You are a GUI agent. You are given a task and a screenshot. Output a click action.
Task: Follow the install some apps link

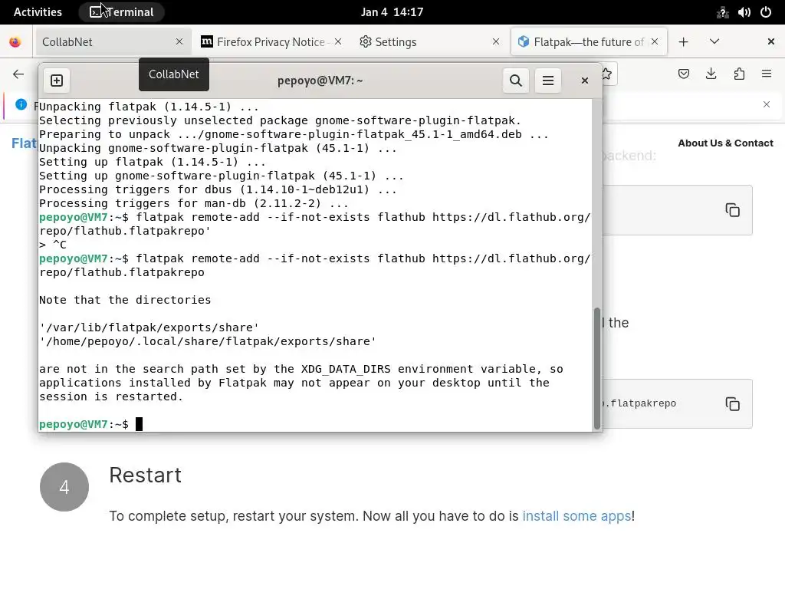(x=576, y=516)
